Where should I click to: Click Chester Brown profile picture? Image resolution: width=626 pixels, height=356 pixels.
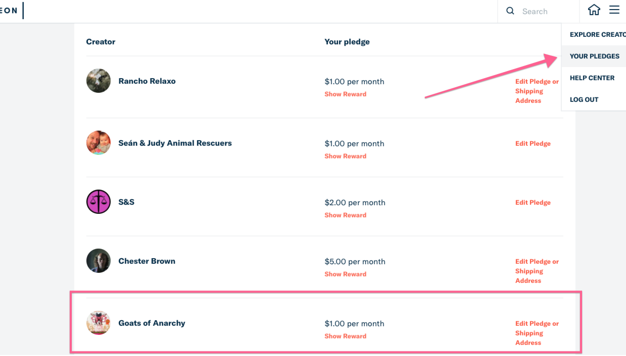click(x=99, y=261)
